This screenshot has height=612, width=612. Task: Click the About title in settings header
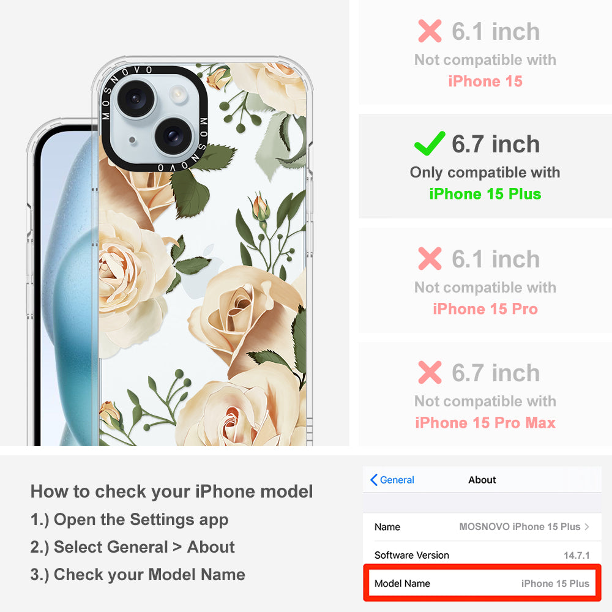pyautogui.click(x=482, y=480)
